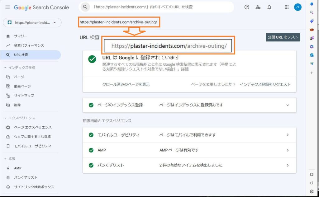319x197 pixels.
Task: Open the browser sidebar Outlook icon
Action: (312, 55)
